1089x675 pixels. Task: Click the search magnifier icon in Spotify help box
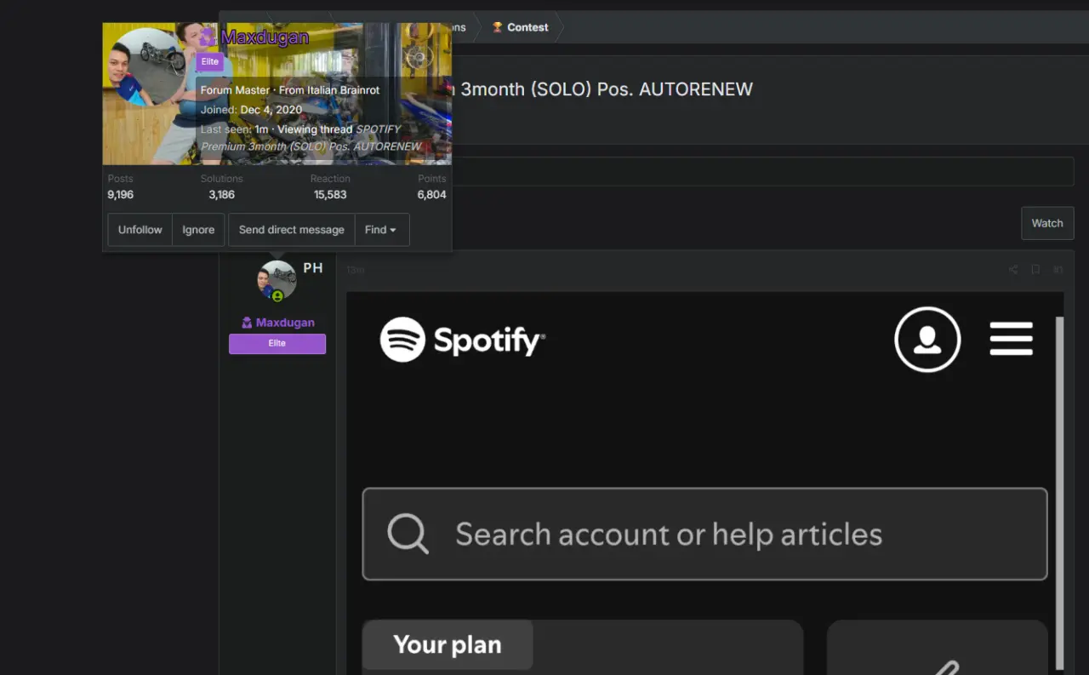tap(408, 534)
